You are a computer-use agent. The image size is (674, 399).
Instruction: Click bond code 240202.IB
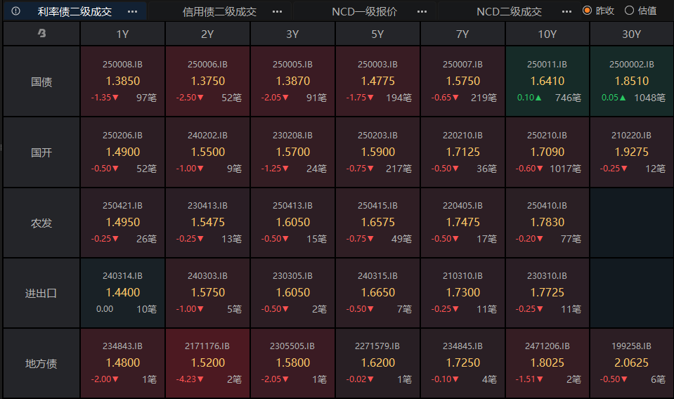click(207, 136)
